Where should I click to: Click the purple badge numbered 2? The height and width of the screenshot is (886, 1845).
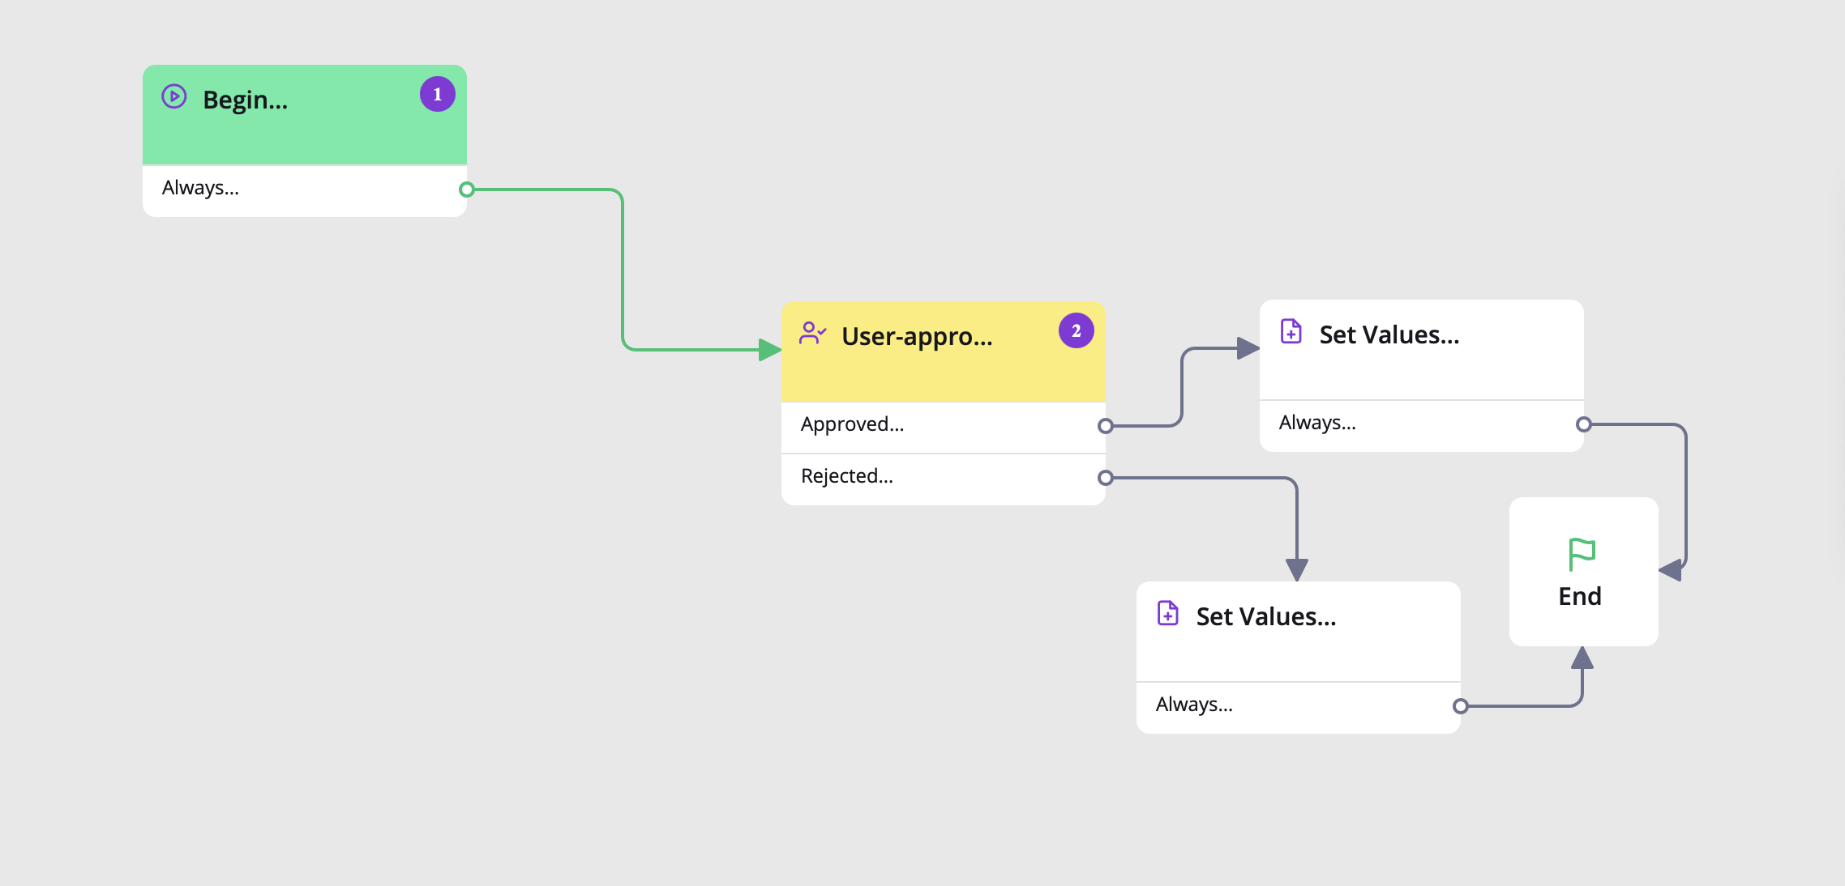1076,330
